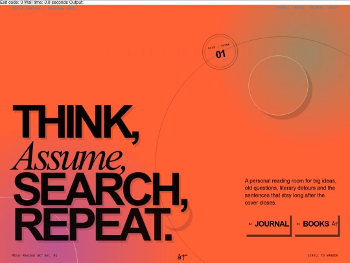
Task: Open the Journal link in top navigation
Action: pos(283,8)
